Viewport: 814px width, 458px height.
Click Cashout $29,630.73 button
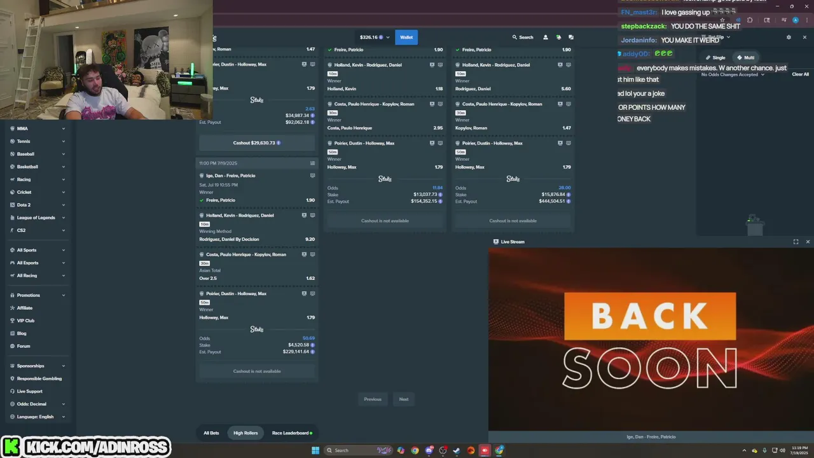(257, 143)
